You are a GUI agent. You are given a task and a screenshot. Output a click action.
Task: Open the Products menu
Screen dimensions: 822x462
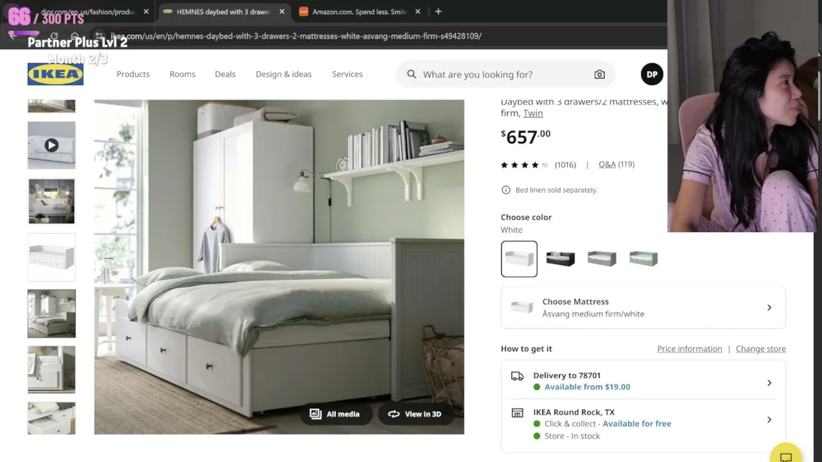coord(133,74)
